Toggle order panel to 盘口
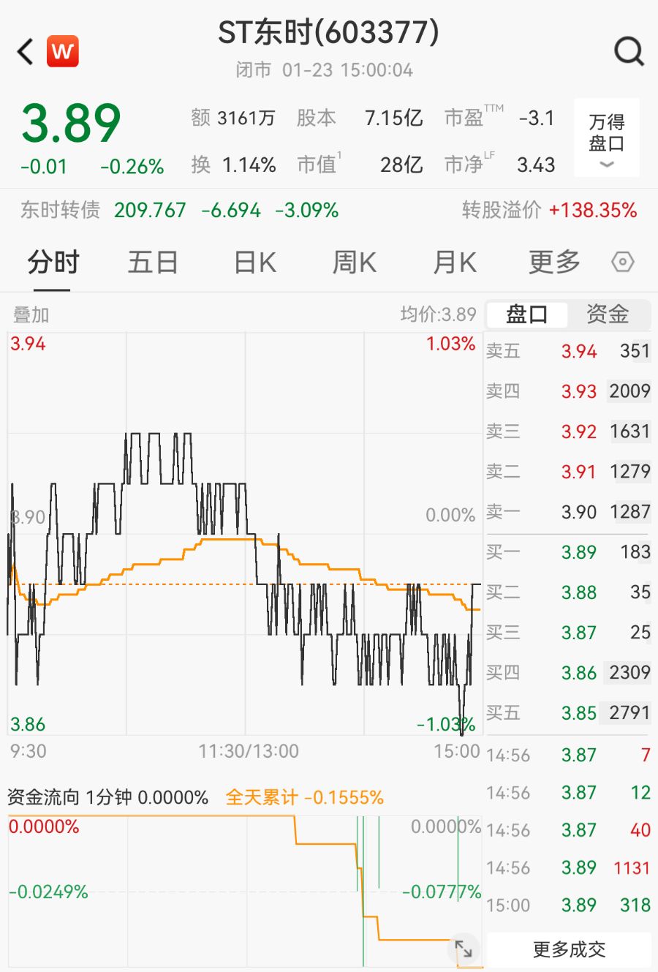This screenshot has height=972, width=658. pyautogui.click(x=527, y=314)
